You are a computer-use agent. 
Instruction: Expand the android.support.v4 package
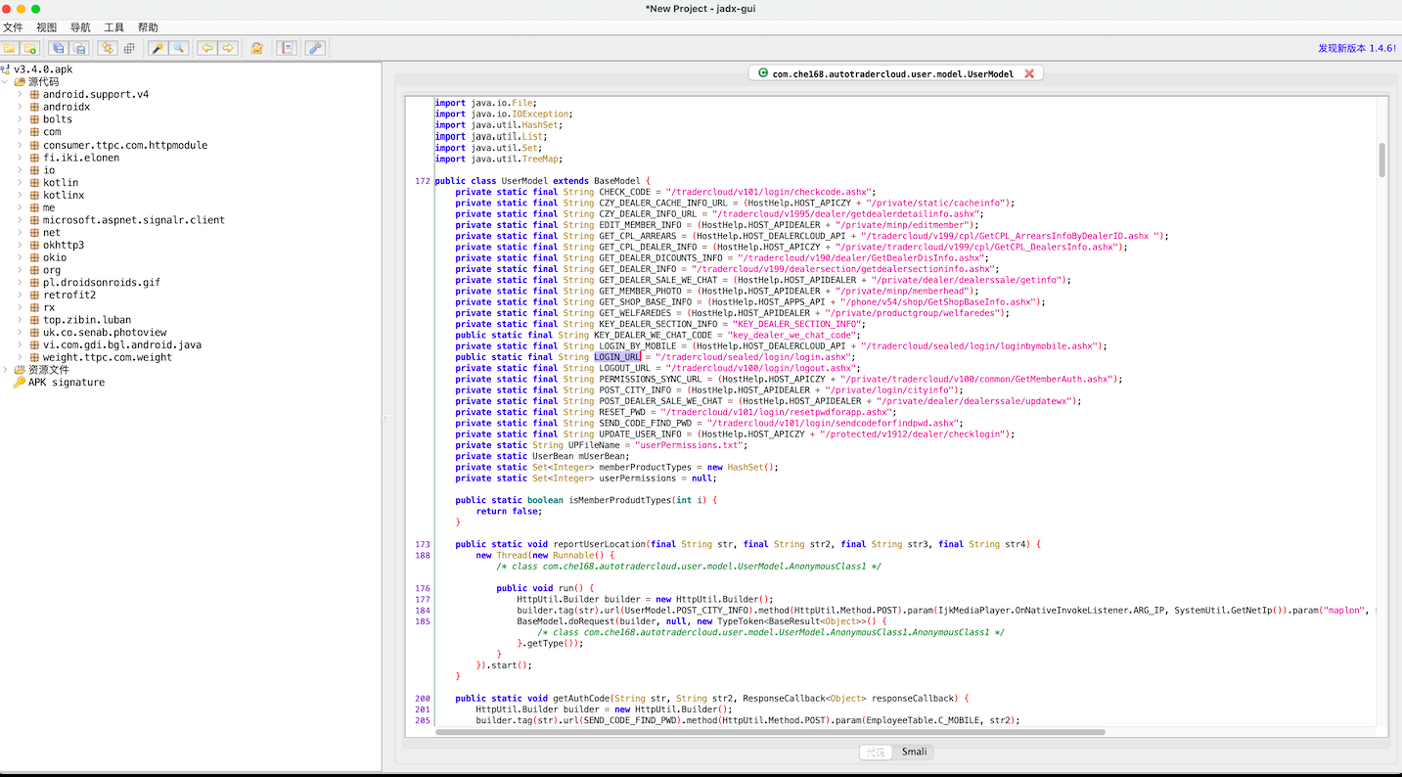pyautogui.click(x=20, y=95)
